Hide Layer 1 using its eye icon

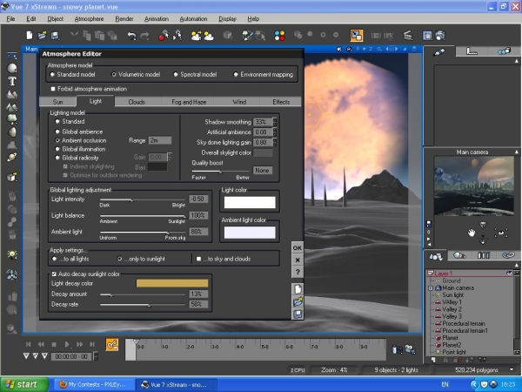coord(509,273)
